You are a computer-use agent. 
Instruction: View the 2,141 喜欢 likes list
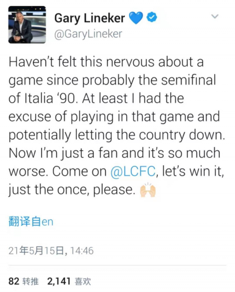click(x=69, y=281)
